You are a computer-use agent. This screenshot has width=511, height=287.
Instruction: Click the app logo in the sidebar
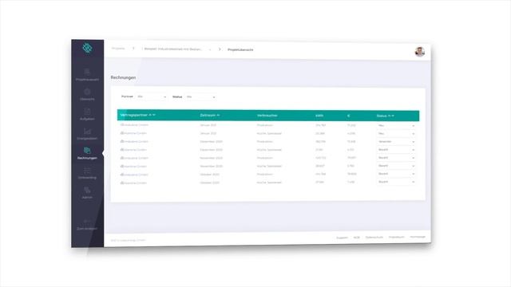pyautogui.click(x=87, y=48)
